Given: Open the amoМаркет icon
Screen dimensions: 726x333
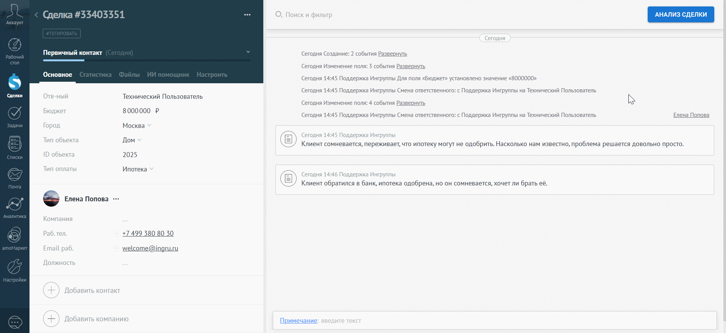Looking at the screenshot, I should coord(15,235).
